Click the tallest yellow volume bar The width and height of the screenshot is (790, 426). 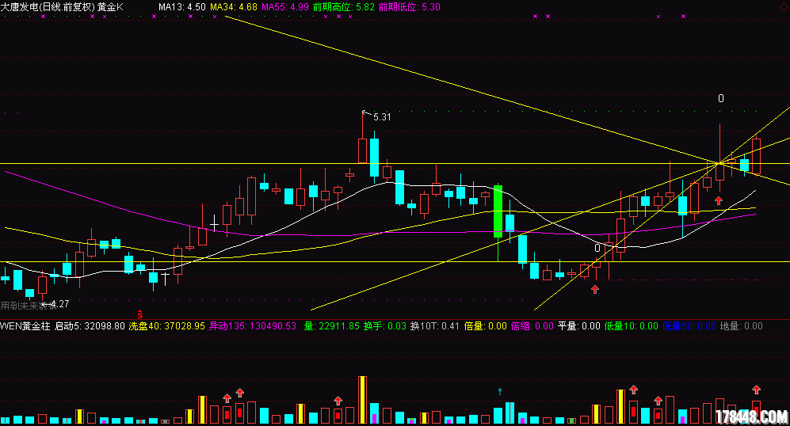tap(362, 399)
